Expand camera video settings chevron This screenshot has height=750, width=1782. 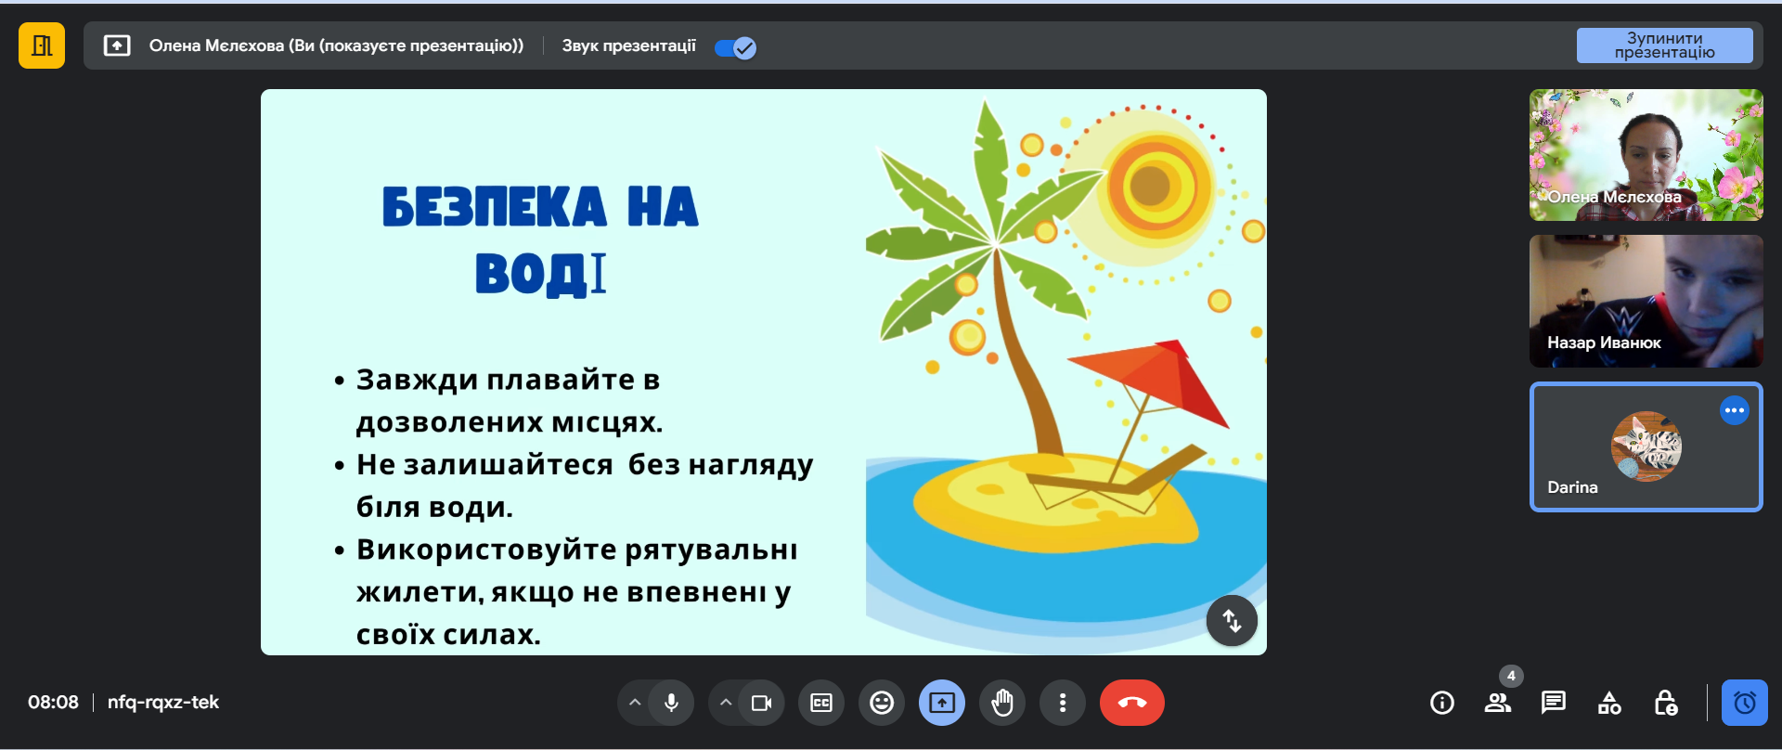pyautogui.click(x=726, y=703)
